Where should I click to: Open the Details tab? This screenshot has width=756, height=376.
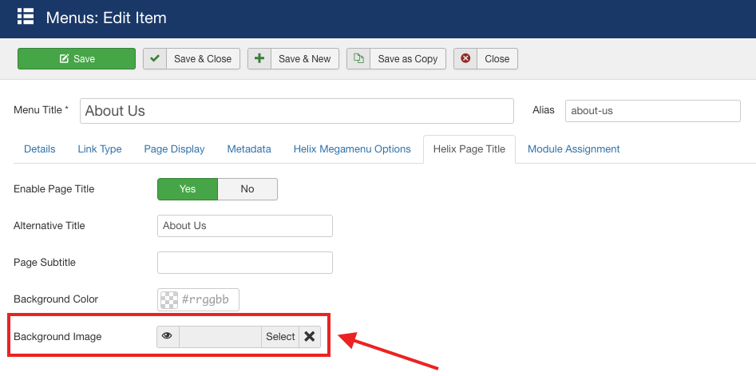click(40, 149)
